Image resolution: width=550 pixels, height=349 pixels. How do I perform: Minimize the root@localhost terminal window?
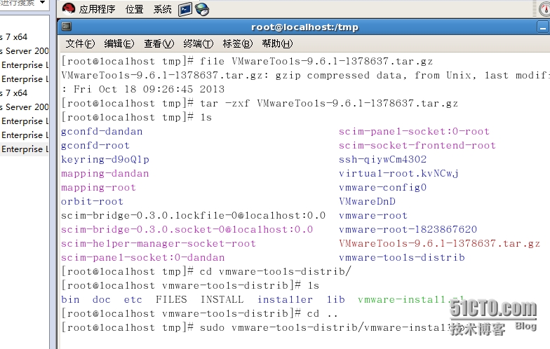(x=543, y=27)
